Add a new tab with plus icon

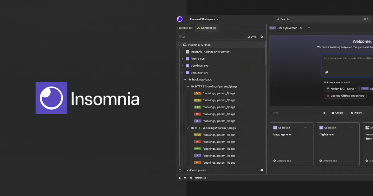pyautogui.click(x=309, y=28)
